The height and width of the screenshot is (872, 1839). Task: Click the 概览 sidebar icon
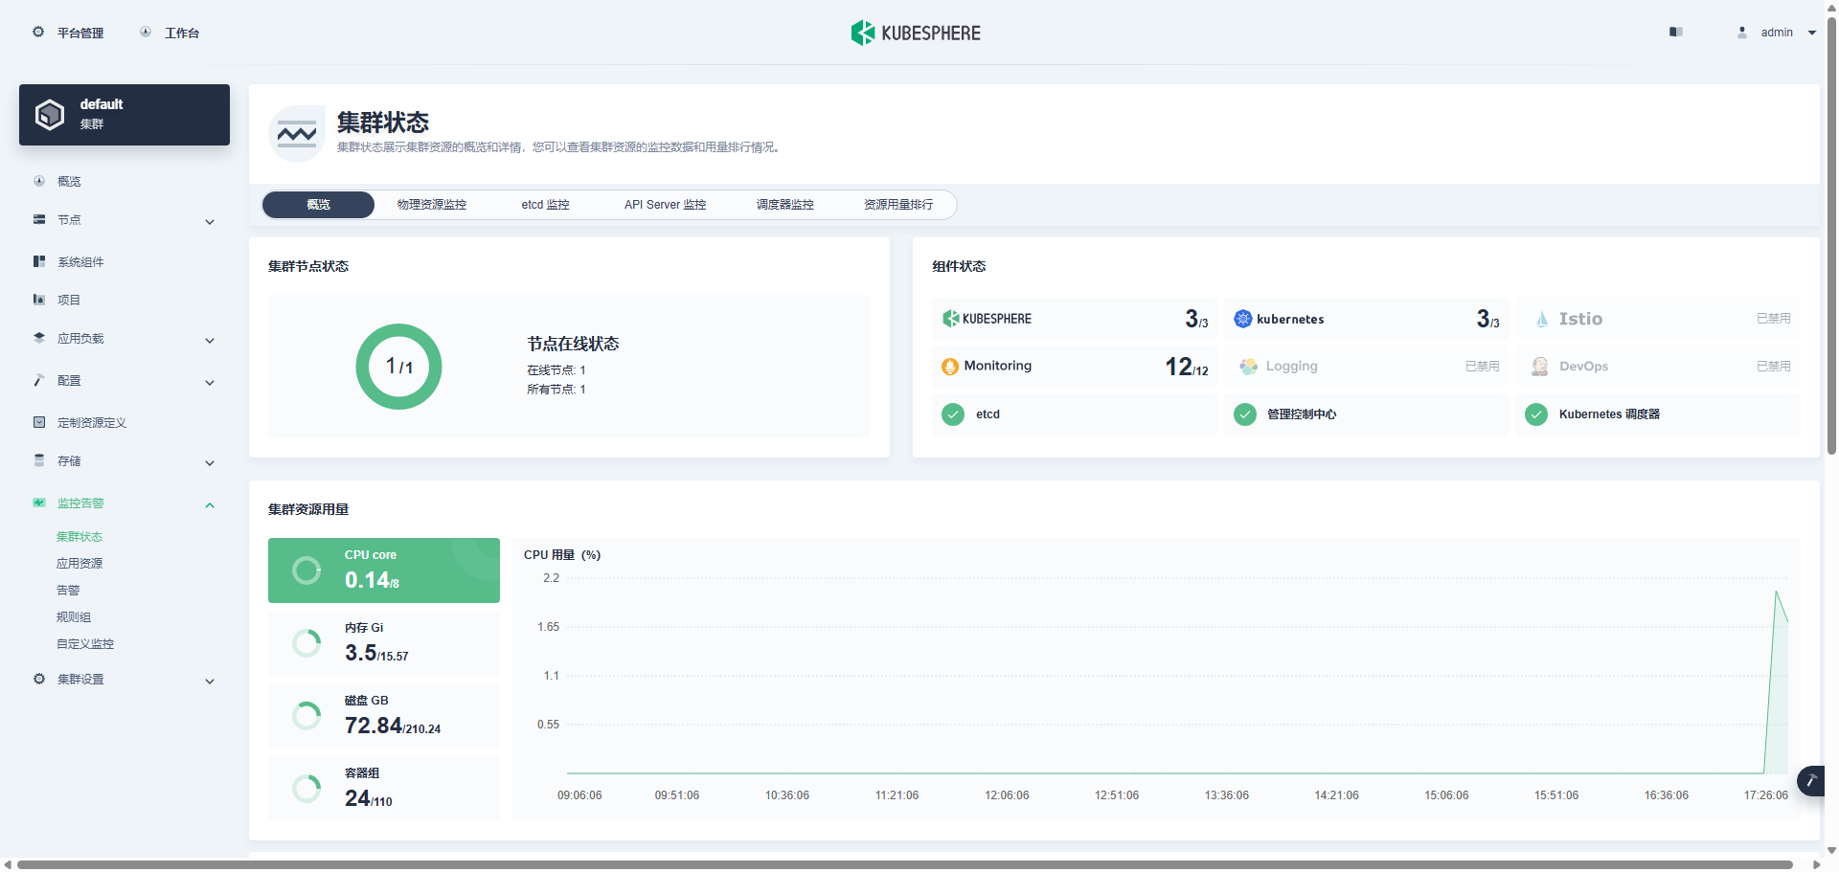click(39, 180)
